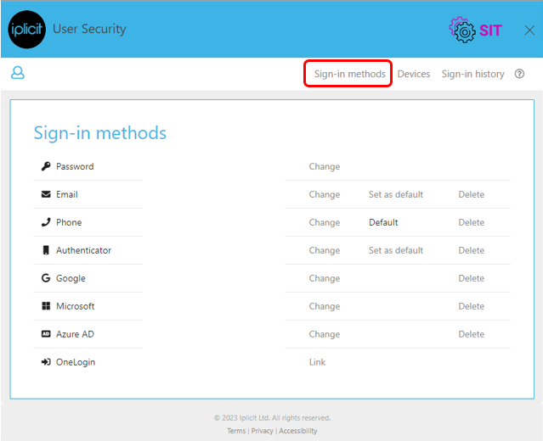Image resolution: width=543 pixels, height=441 pixels.
Task: Click the iplicit logo
Action: pyautogui.click(x=26, y=30)
